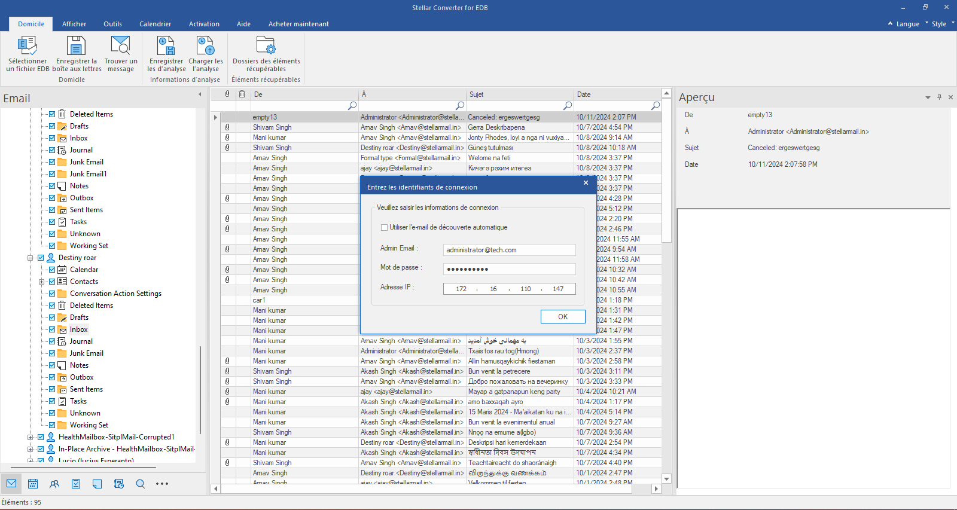The image size is (957, 510).
Task: Toggle HealthMailbox-SitplMail-Corrupted1 checkbox
Action: pyautogui.click(x=41, y=437)
